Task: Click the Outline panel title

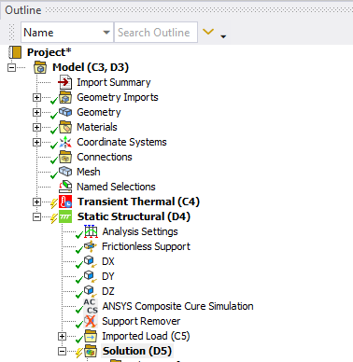Action: click(23, 10)
